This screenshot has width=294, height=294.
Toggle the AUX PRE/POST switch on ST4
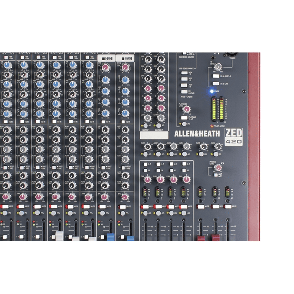coord(123,168)
